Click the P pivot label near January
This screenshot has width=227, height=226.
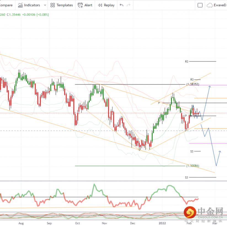(x=159, y=103)
